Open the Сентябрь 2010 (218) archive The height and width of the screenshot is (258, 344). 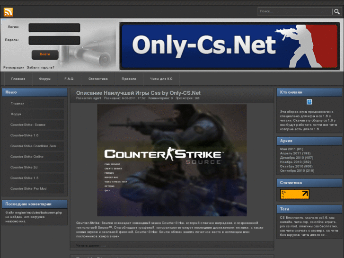(297, 170)
